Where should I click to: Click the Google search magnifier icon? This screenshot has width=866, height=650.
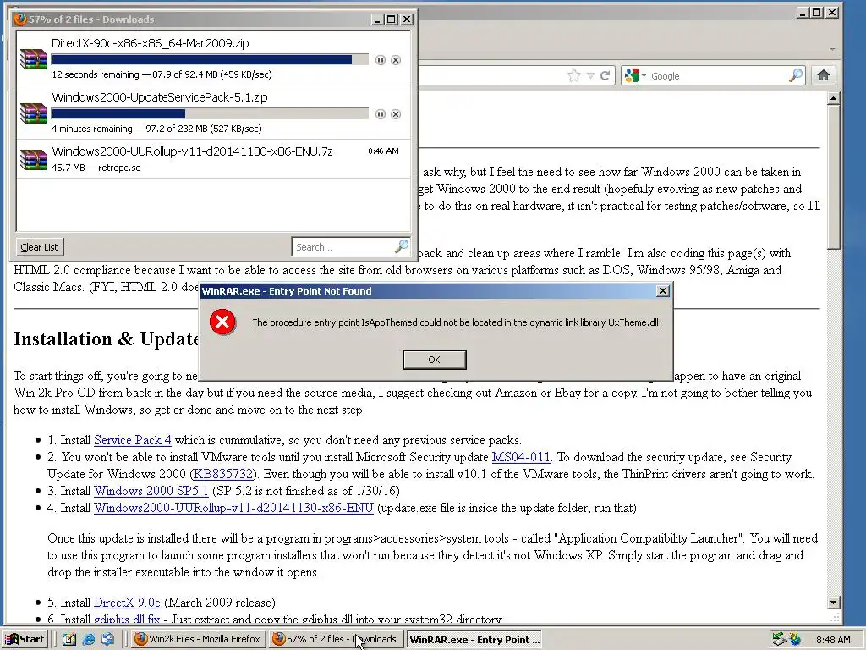(795, 75)
